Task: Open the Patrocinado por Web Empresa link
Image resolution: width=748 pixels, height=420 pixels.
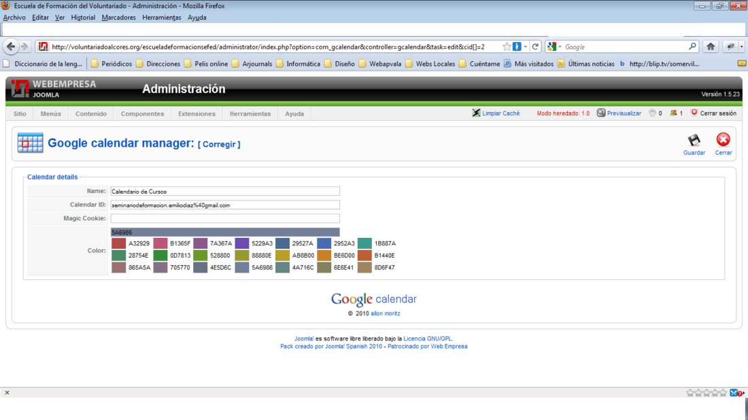Action: tap(428, 346)
